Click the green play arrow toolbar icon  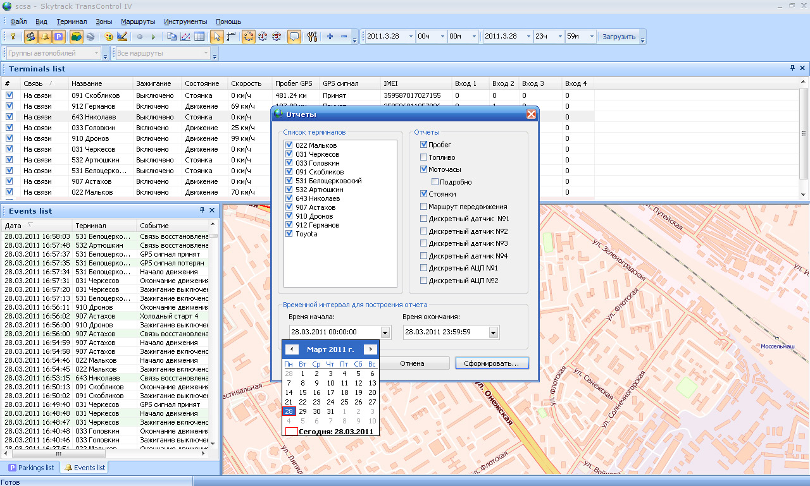153,37
